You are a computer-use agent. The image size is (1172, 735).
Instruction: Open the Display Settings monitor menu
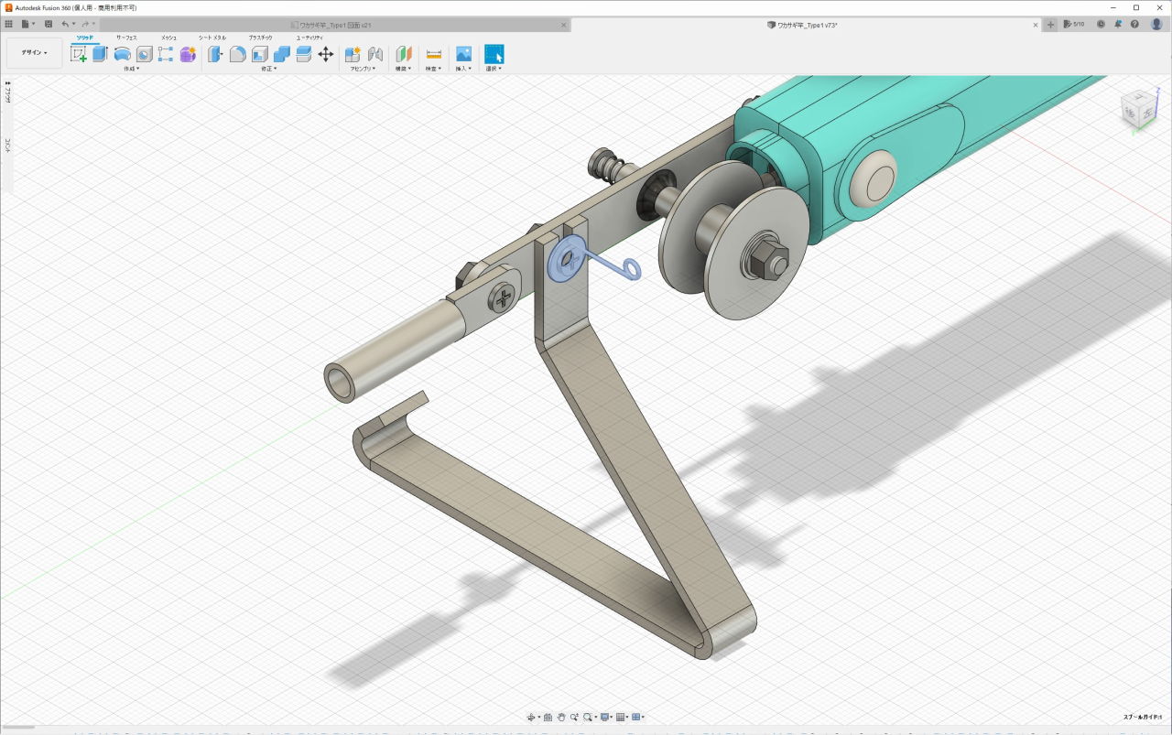coord(605,718)
